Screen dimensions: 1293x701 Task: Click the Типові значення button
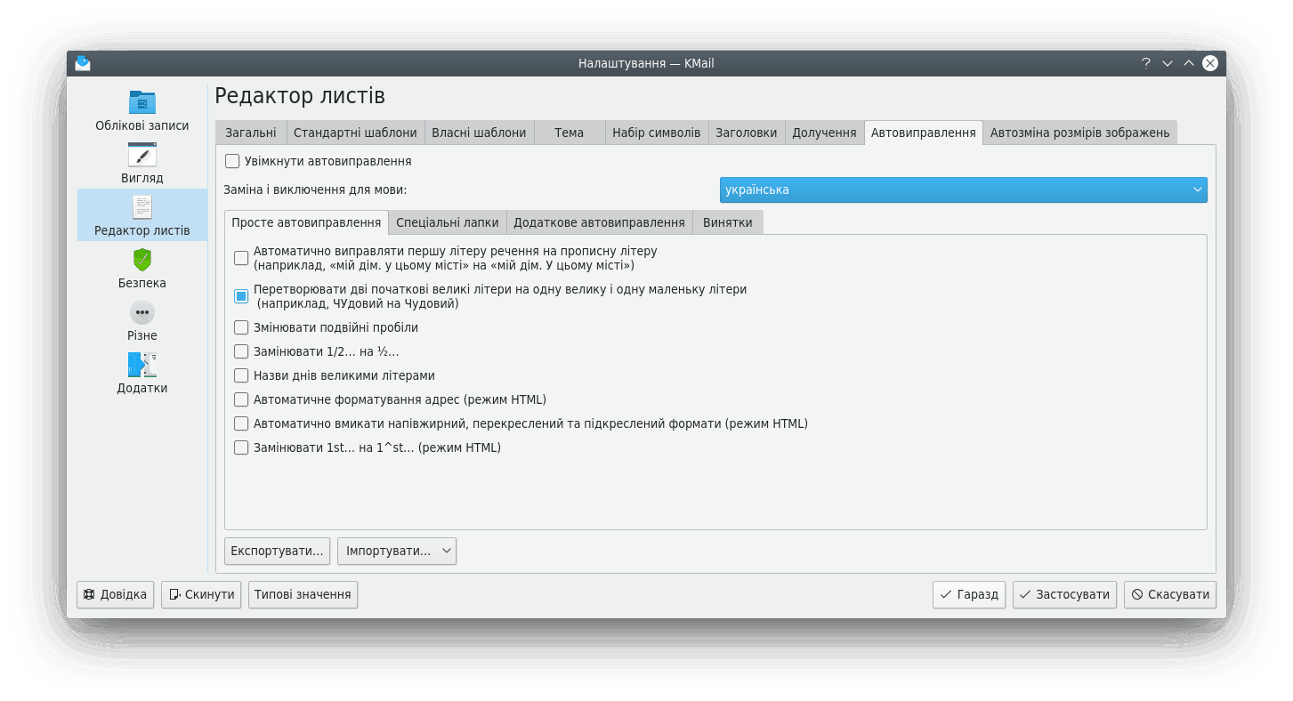pyautogui.click(x=303, y=594)
